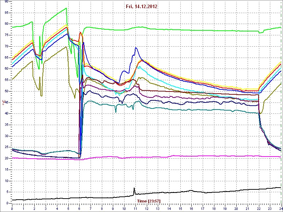Click the 55 temperature axis label
Viewport: 283px width, 212px height.
[6, 80]
